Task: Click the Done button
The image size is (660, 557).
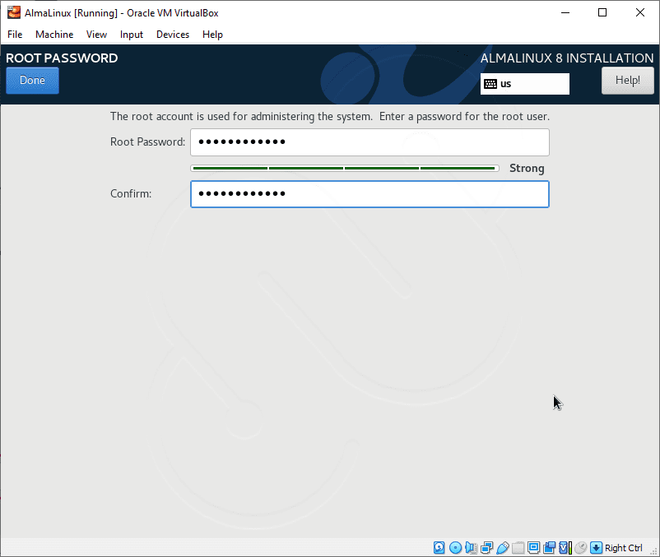Action: (x=32, y=81)
